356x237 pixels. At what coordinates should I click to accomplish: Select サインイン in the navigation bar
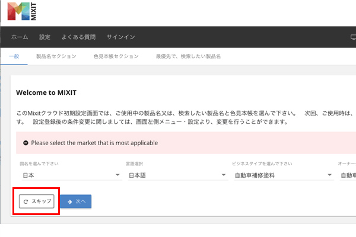(121, 37)
